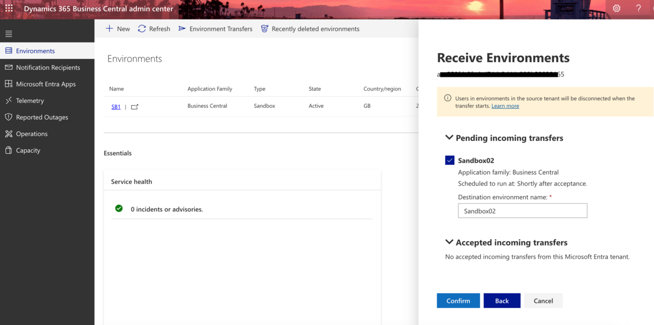Screen dimensions: 654x325
Task: Open the SB1 environment link
Action: click(116, 107)
